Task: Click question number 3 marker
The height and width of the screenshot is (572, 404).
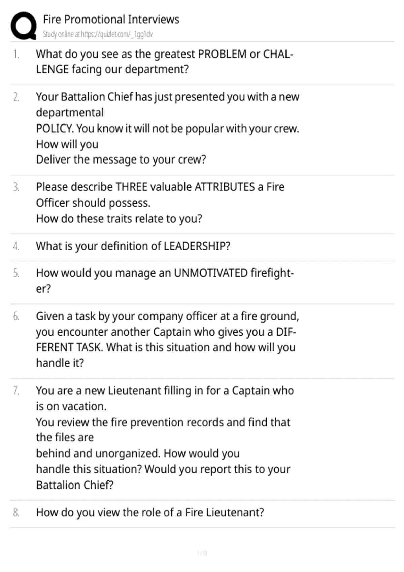Action: coord(16,187)
